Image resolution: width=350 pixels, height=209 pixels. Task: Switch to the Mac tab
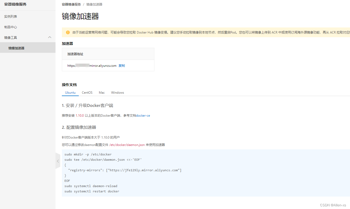click(102, 93)
